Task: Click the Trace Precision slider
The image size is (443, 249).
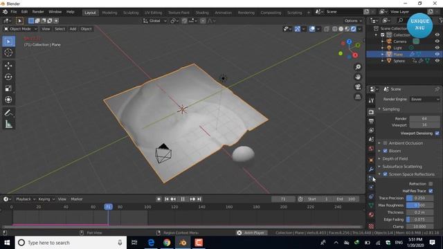Action: [419, 198]
